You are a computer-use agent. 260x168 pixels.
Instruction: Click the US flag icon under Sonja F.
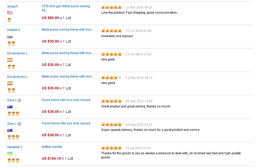(x=10, y=13)
